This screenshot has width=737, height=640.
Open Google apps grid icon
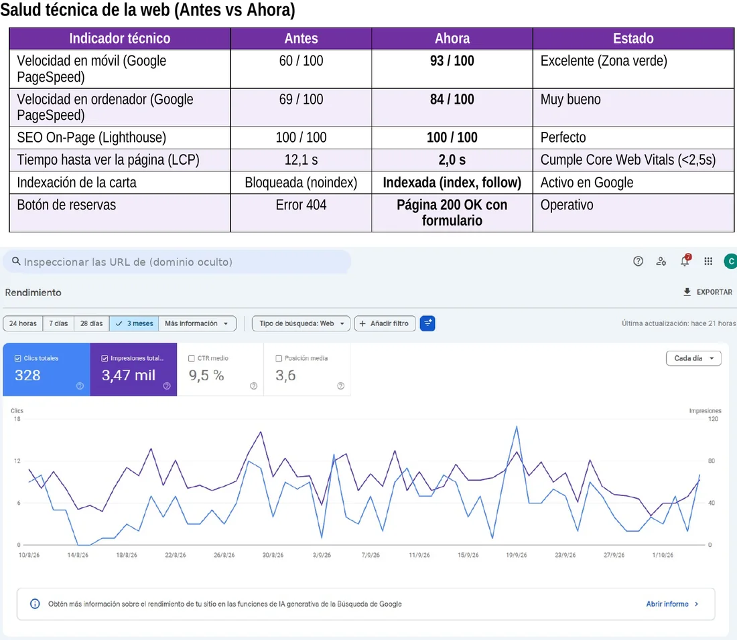pos(708,261)
